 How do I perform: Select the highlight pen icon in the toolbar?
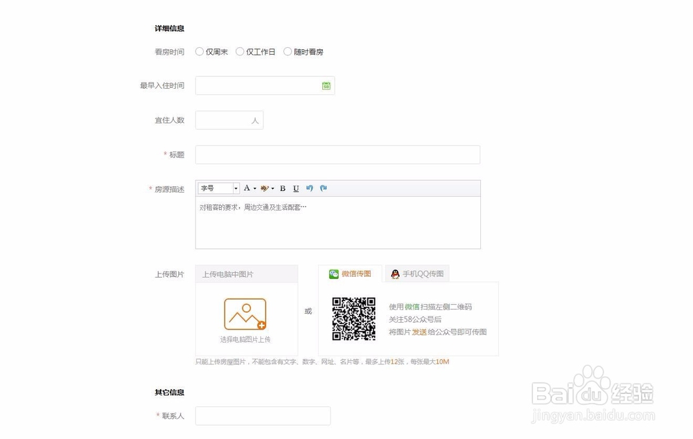click(265, 188)
